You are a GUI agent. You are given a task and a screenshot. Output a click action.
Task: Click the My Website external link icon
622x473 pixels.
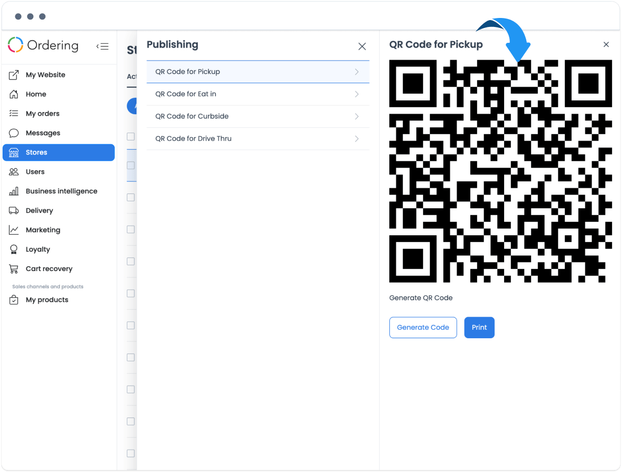(14, 75)
